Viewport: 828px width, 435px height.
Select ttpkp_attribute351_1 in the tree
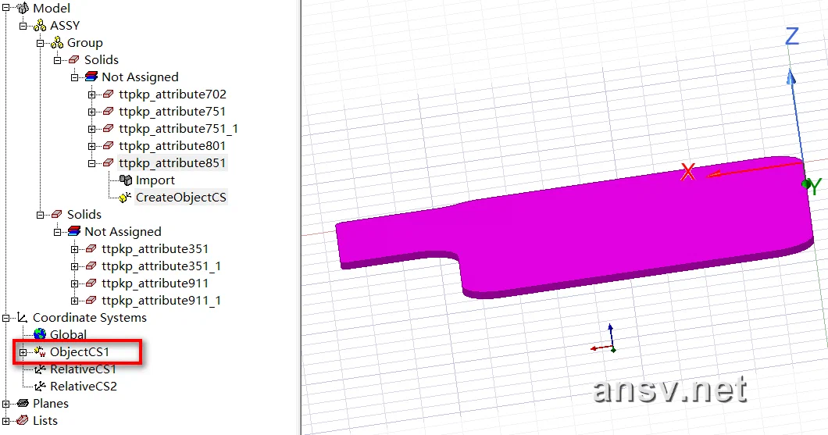pyautogui.click(x=161, y=266)
